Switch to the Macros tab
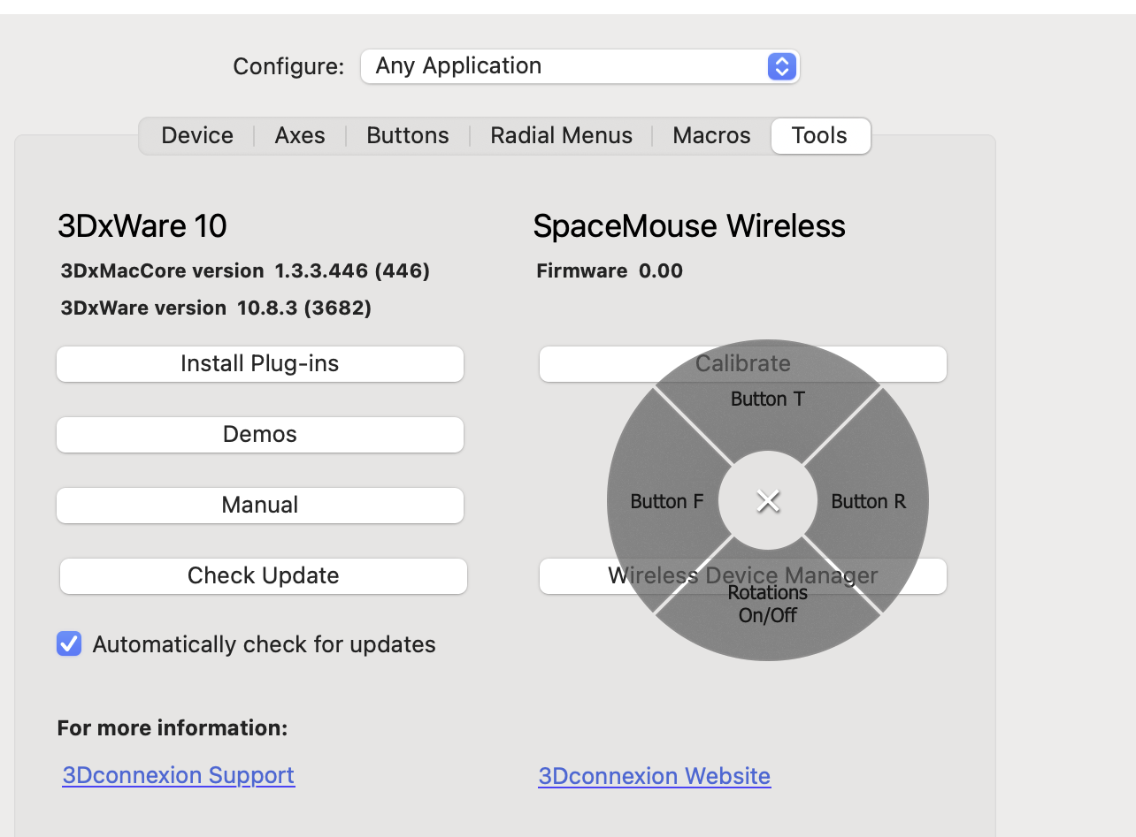The image size is (1136, 837). click(x=711, y=135)
